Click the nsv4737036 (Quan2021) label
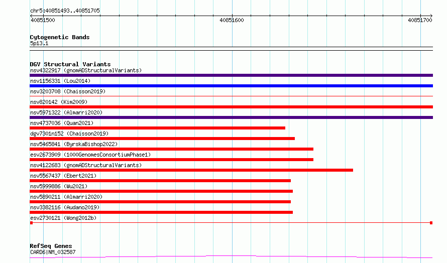Image resolution: width=447 pixels, height=263 pixels. click(62, 123)
